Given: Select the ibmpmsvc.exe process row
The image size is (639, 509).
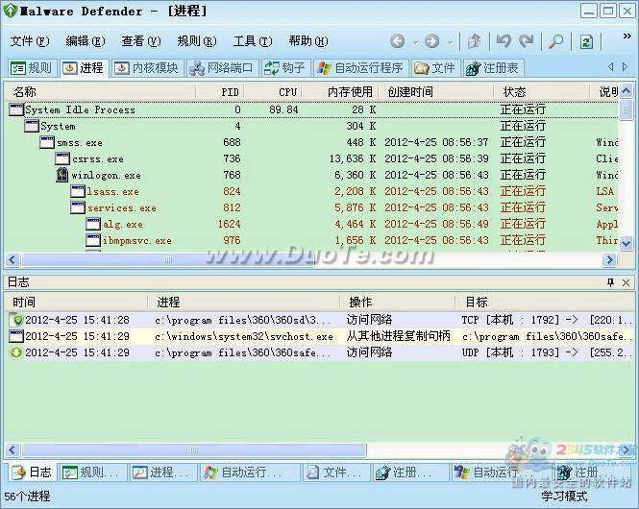Looking at the screenshot, I should tap(313, 240).
